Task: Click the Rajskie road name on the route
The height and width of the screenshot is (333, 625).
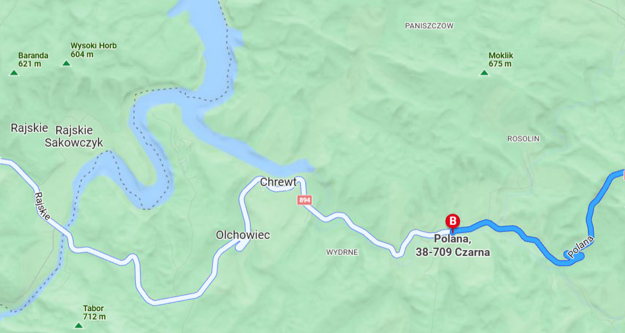Action: [43, 206]
